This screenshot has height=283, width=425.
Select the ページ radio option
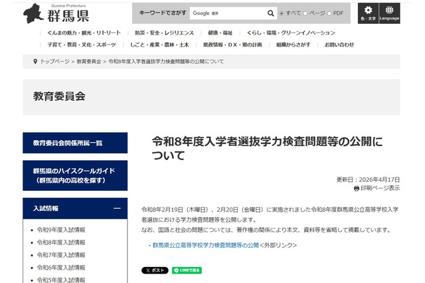click(x=305, y=13)
